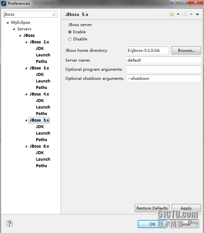This screenshot has width=204, height=233.
Task: Collapse the MyEclipse tree node
Action: click(8, 22)
